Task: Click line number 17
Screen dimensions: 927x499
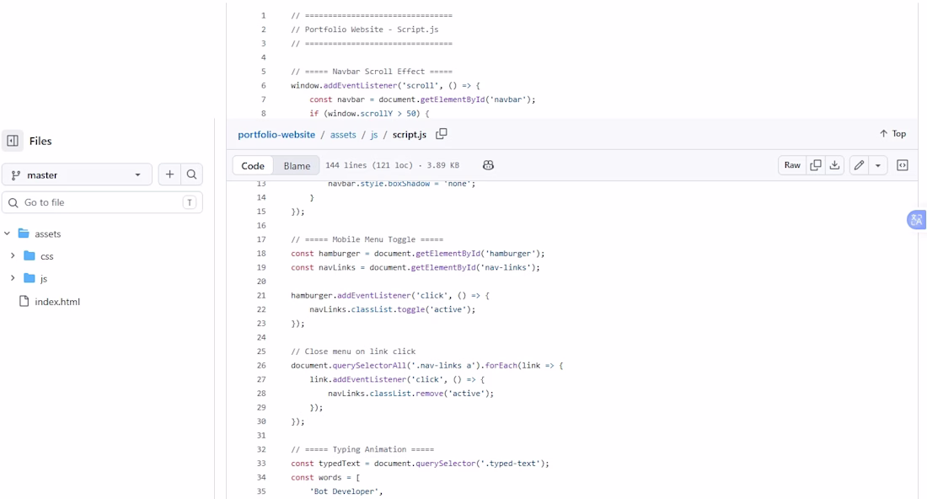Action: pyautogui.click(x=261, y=239)
